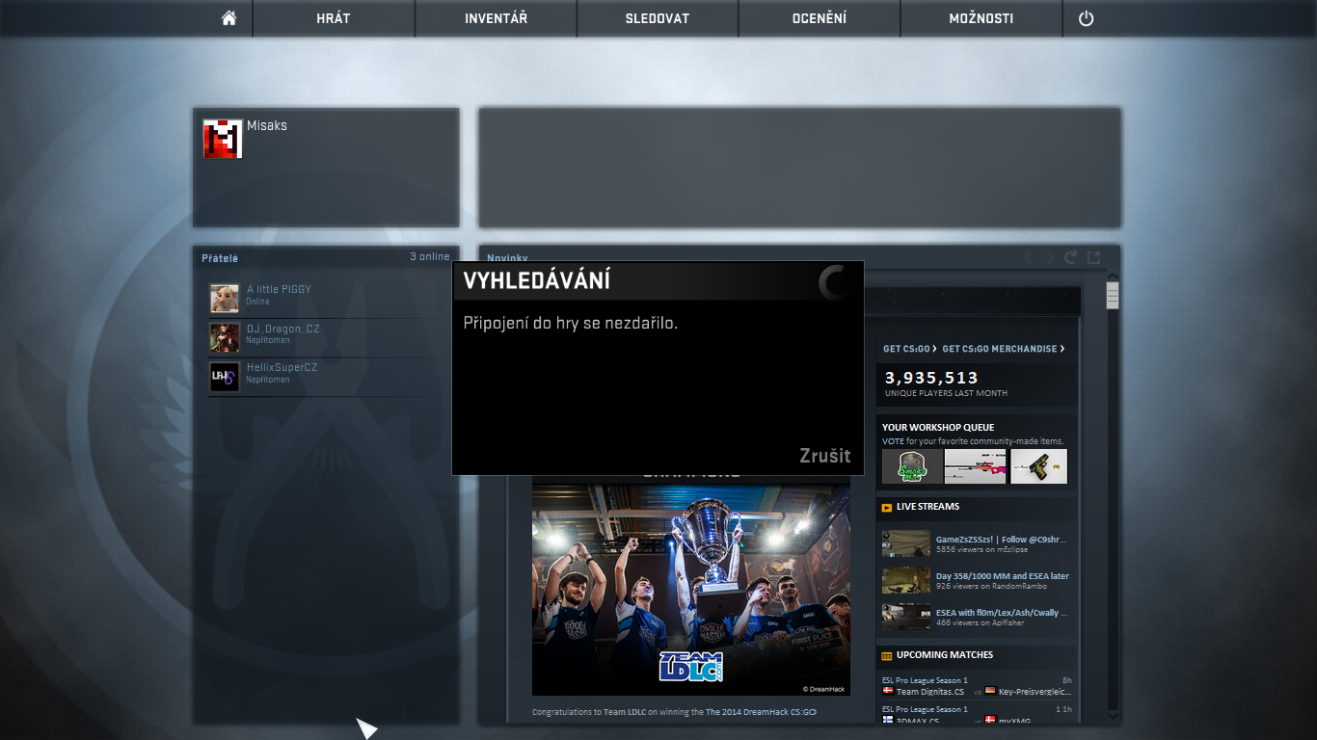Image resolution: width=1317 pixels, height=740 pixels.
Task: Click the news back arrow
Action: coord(1030,257)
